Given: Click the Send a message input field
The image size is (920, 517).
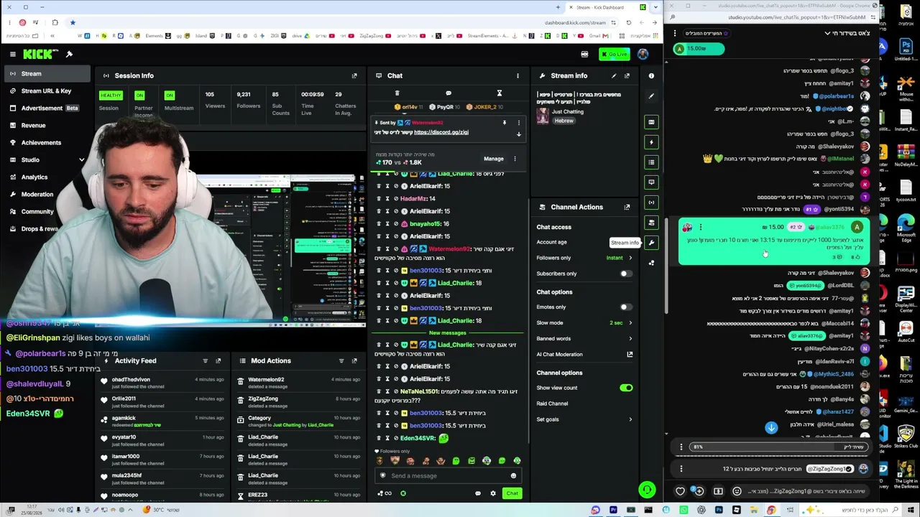Looking at the screenshot, I should 447,475.
